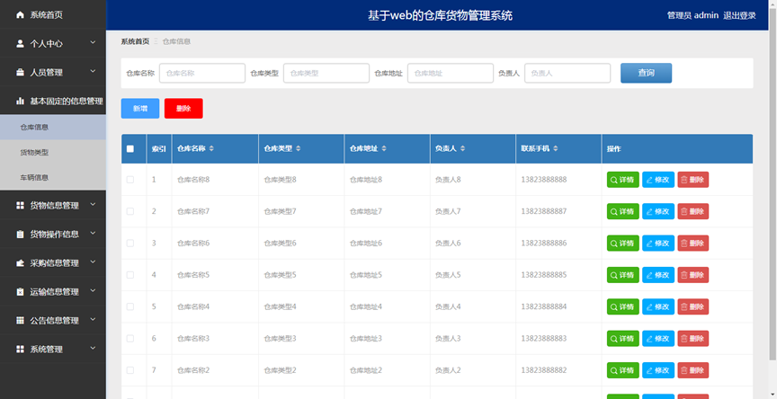The height and width of the screenshot is (399, 777).
Task: Expand the 货物信息管理 chevron
Action: coord(93,205)
